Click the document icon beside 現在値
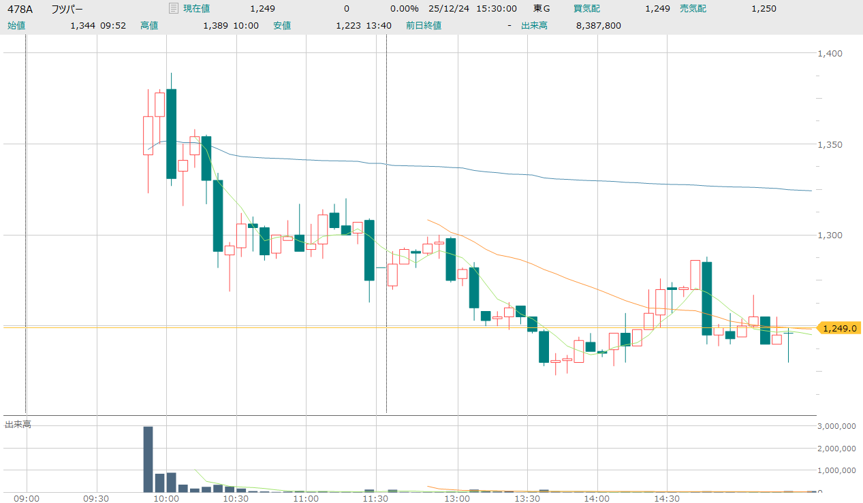This screenshot has width=863, height=503. (x=173, y=9)
